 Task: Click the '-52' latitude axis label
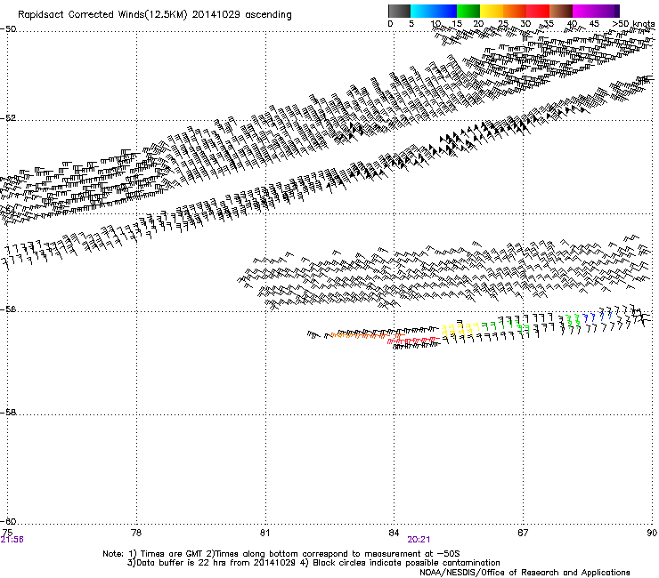click(x=8, y=118)
